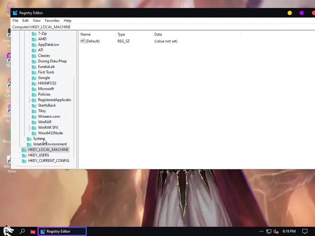The height and width of the screenshot is (236, 315).
Task: Show hidden tray icons dots
Action: [x=261, y=231]
